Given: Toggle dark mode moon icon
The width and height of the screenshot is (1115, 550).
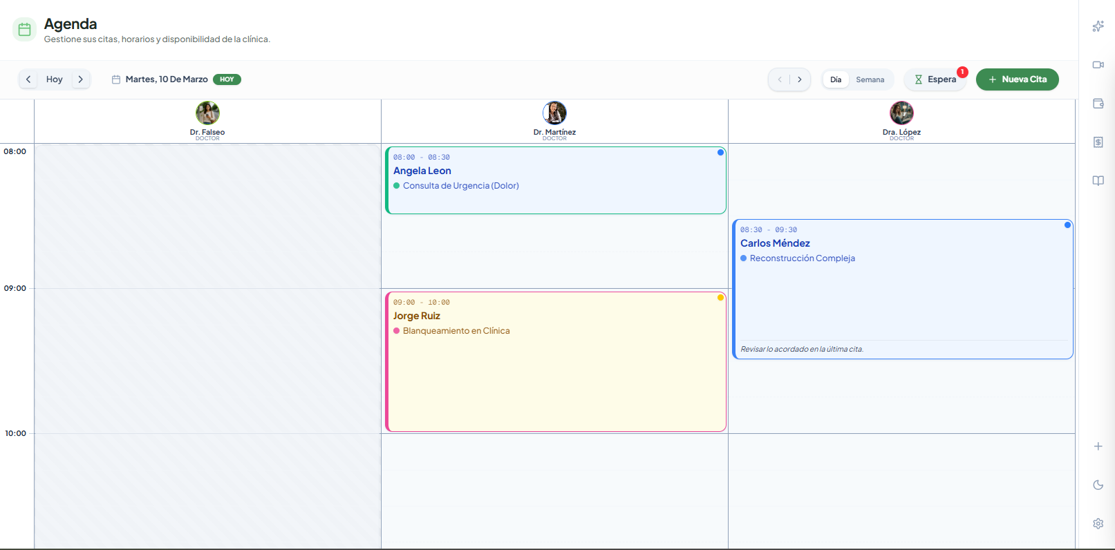Looking at the screenshot, I should coord(1098,485).
